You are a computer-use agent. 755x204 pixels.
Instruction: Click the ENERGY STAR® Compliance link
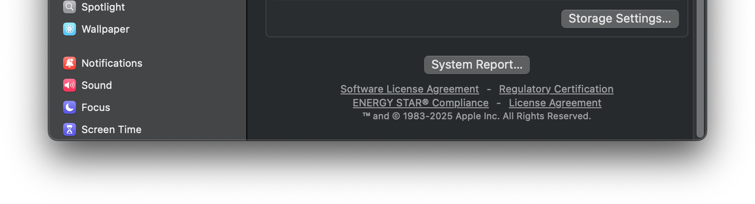tap(420, 103)
